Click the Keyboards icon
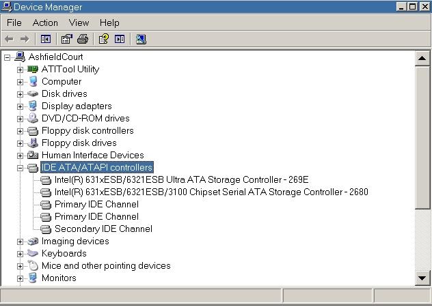Viewport: 432px width, 307px height. pos(33,253)
